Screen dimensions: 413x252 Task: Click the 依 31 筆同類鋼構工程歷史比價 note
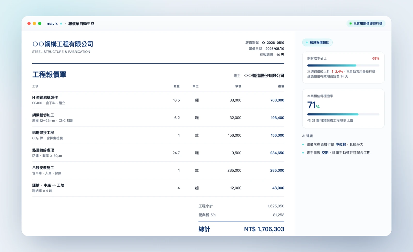coord(330,121)
